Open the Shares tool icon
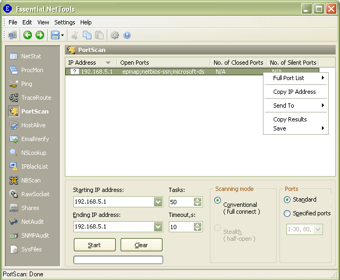 (13, 208)
